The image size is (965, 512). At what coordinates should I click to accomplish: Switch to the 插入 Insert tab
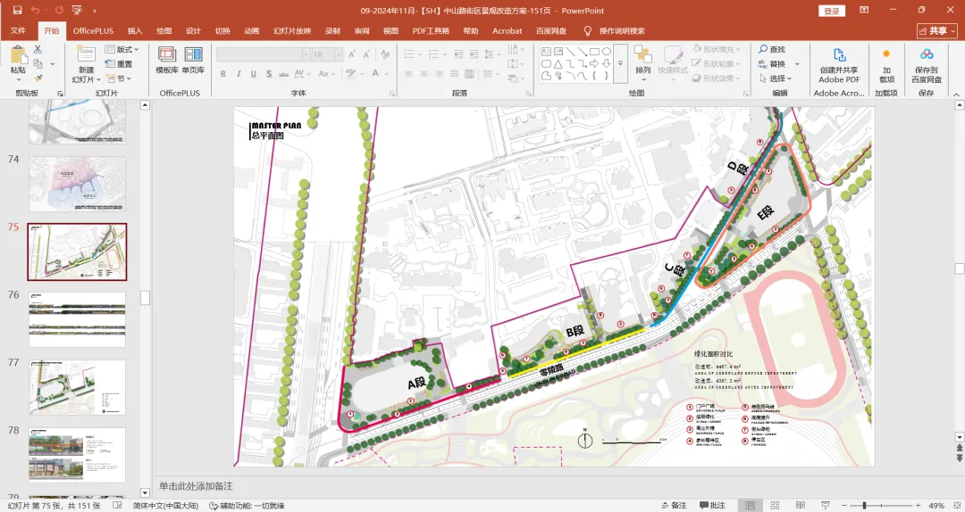[135, 30]
